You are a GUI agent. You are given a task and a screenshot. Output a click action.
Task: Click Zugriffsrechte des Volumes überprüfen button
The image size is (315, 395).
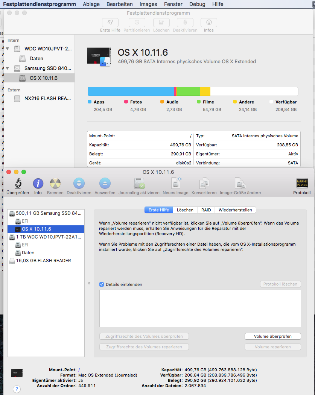(144, 336)
